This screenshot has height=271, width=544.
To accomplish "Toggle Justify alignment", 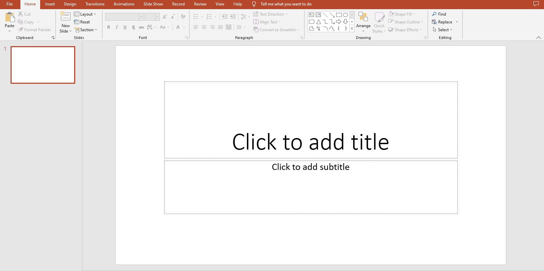I will (x=220, y=27).
